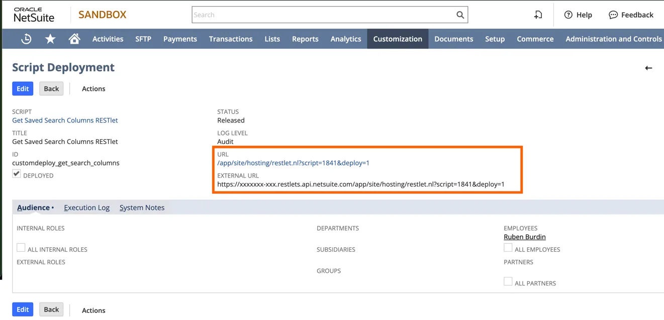Switch to the Audience tab
The image size is (664, 320).
[x=33, y=208]
